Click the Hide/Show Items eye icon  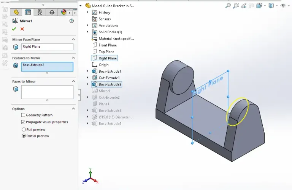point(282,6)
